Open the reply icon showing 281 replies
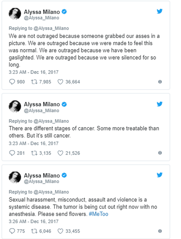The width and height of the screenshot is (181, 239). [x=12, y=153]
